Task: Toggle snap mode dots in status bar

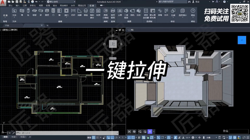Action: click(97, 137)
